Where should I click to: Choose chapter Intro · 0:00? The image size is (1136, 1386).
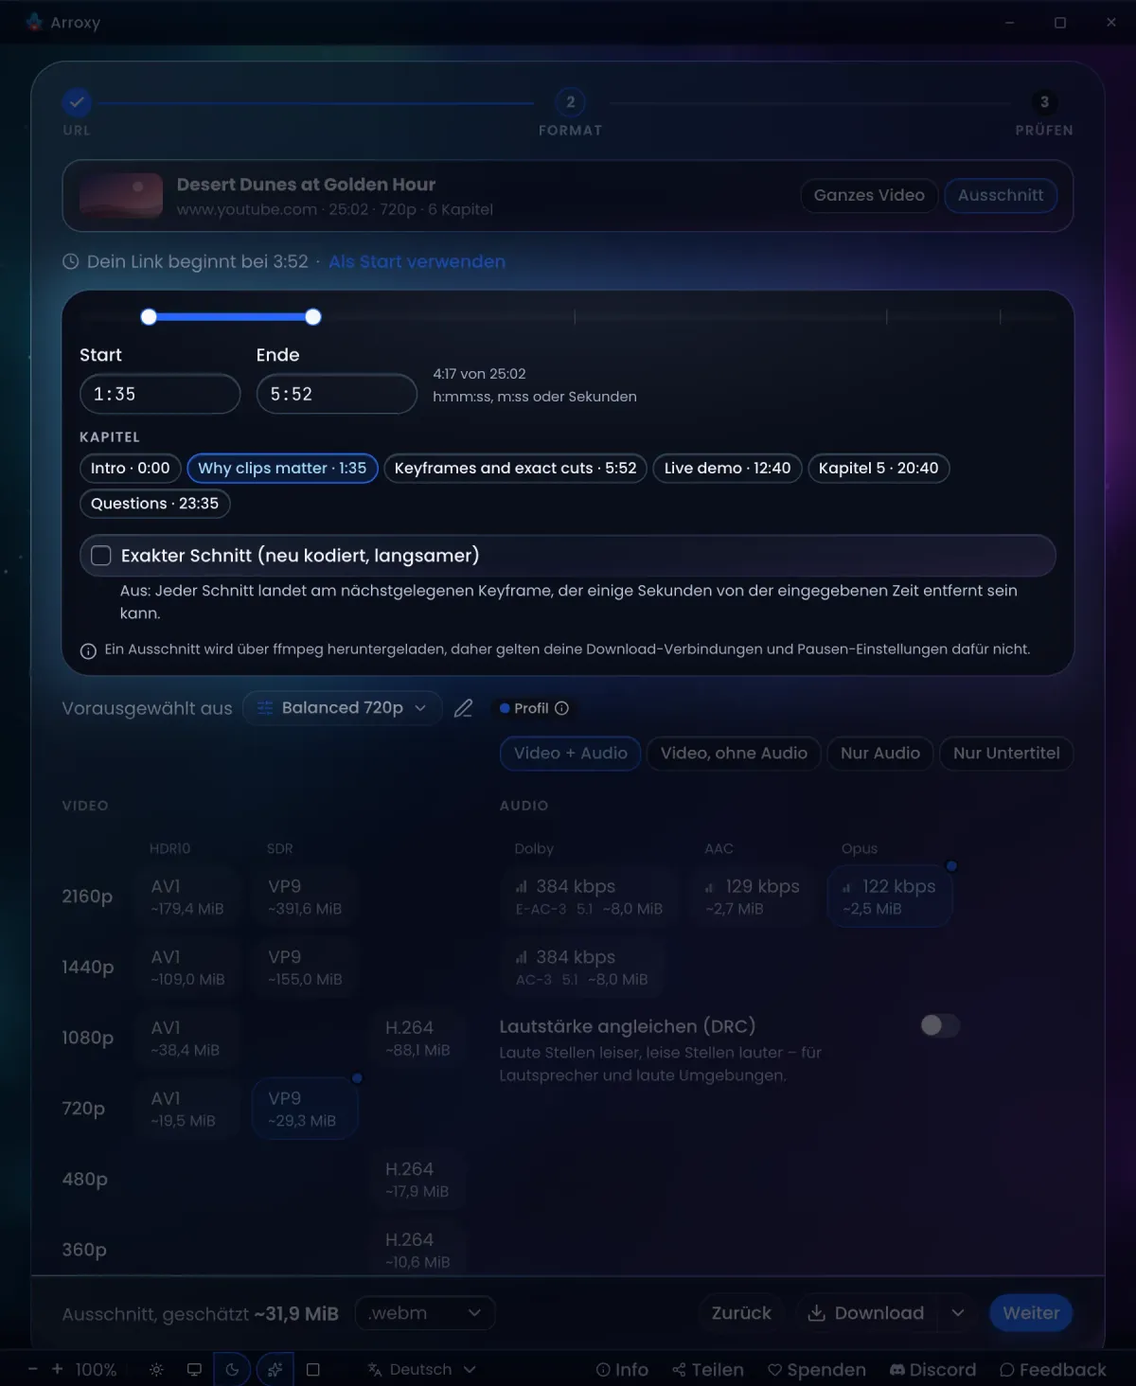[x=131, y=469]
